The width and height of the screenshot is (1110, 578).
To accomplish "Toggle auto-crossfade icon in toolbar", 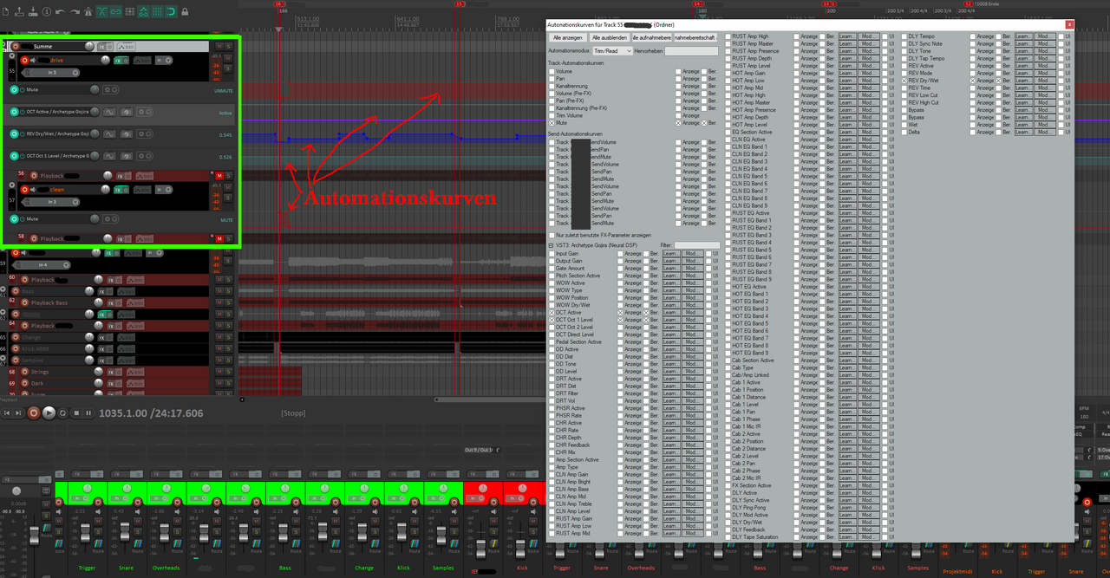I will pyautogui.click(x=102, y=11).
